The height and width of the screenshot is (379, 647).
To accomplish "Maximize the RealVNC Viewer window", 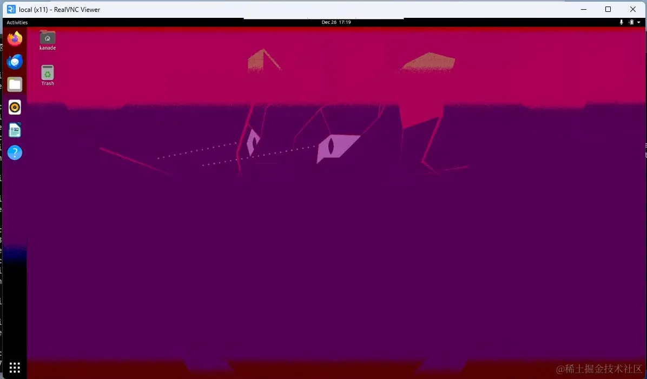I will 608,9.
